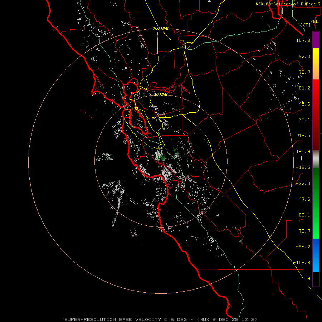Pick the blue segment of the velocity color bar
The width and height of the screenshot is (322, 322).
click(x=316, y=255)
